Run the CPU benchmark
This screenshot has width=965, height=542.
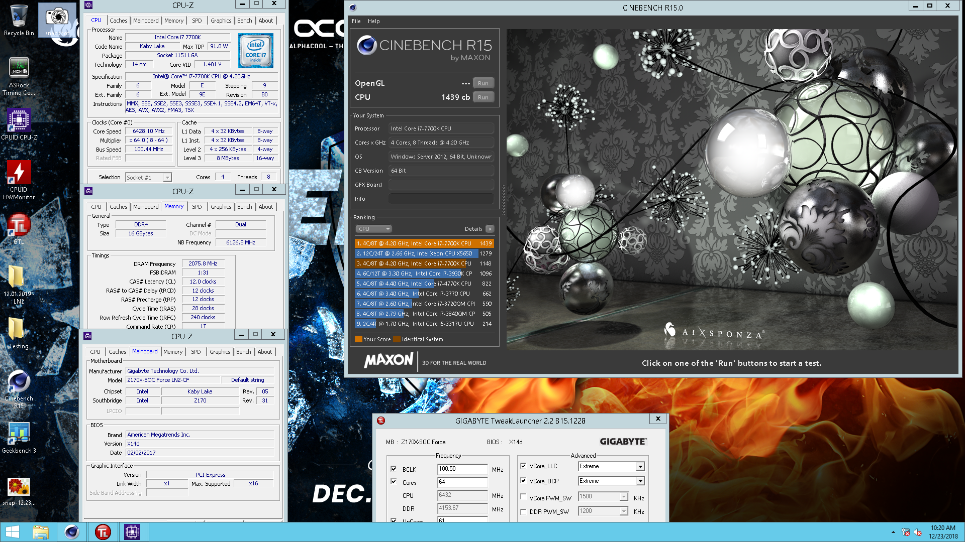click(x=483, y=97)
